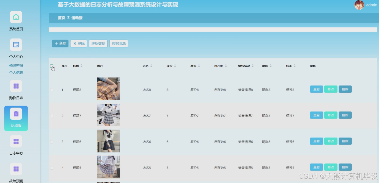Click the 新增 add button
The width and height of the screenshot is (379, 183).
pyautogui.click(x=60, y=44)
